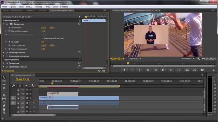Expand the Scale property
This screenshot has width=218, height=122.
(x=6, y=31)
